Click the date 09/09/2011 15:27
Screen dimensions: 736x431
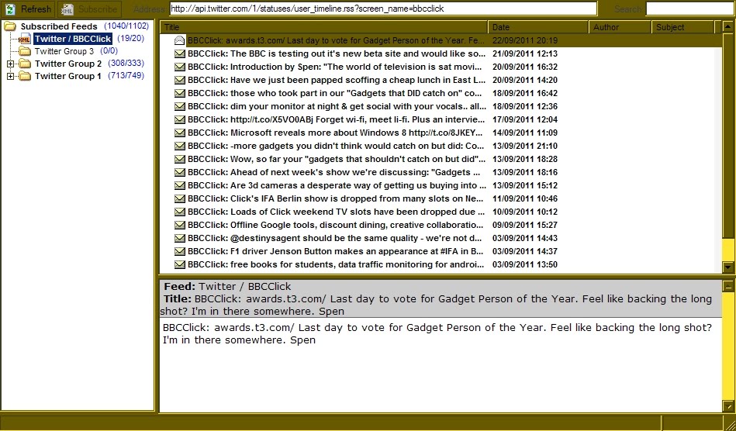[525, 225]
